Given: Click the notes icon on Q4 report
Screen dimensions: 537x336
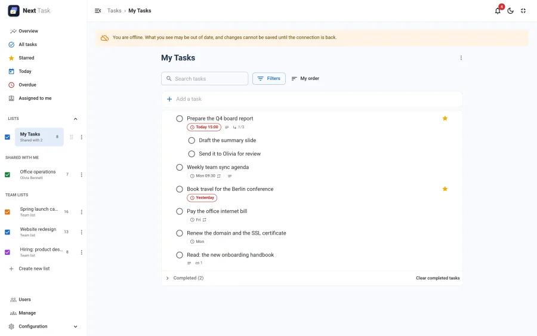Looking at the screenshot, I should pos(227,127).
